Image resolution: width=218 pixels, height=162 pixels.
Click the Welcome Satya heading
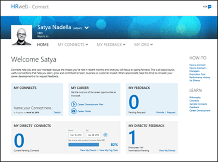34,59
